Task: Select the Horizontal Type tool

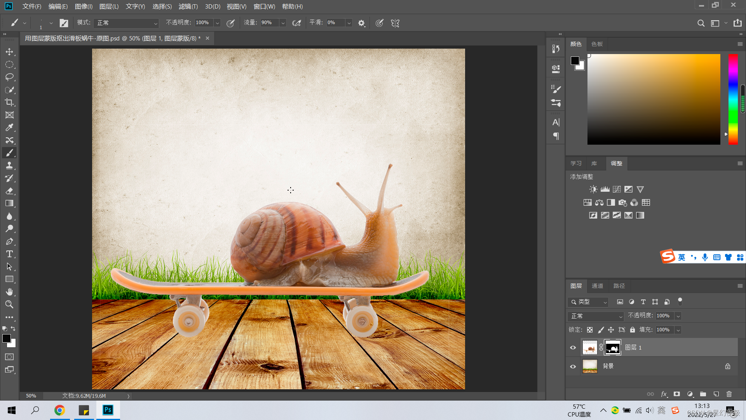Action: pyautogui.click(x=9, y=254)
